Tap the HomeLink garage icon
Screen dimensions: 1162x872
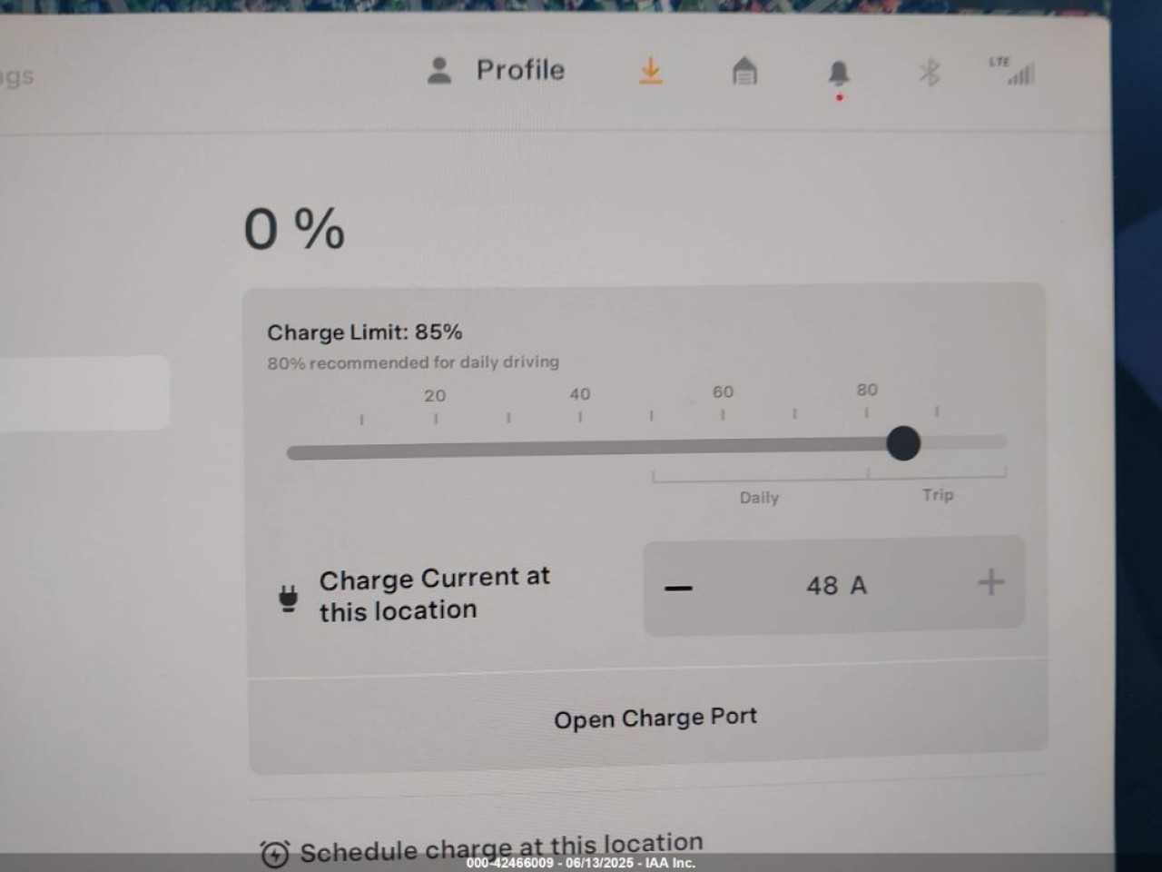tap(744, 71)
